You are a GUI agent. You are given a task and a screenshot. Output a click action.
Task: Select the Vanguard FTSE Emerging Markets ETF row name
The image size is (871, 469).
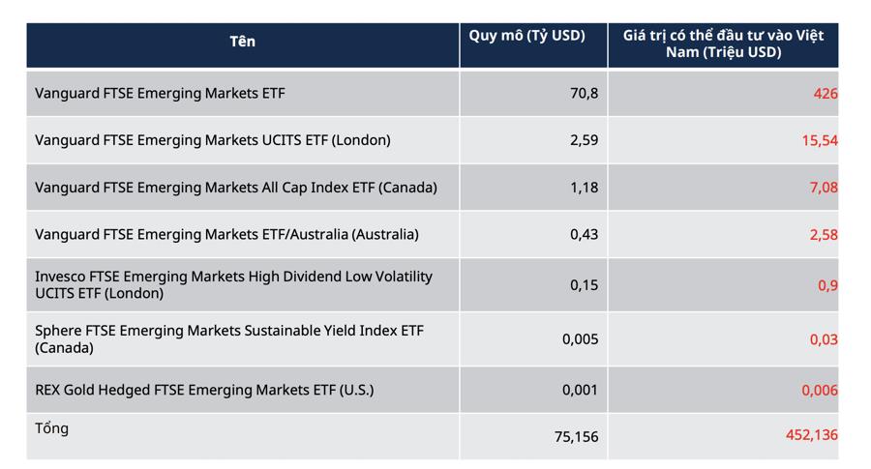[x=161, y=94]
